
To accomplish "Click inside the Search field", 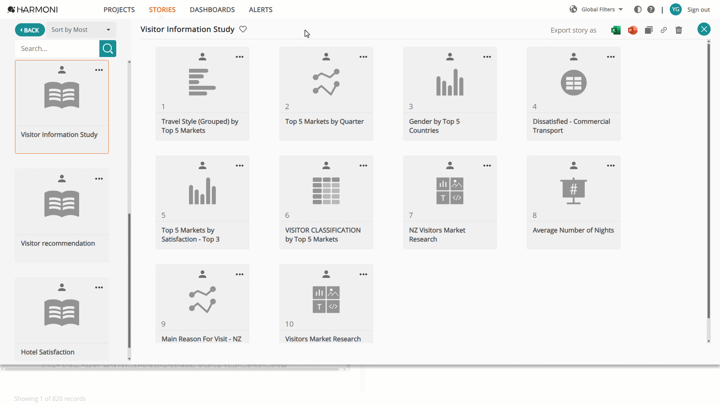I will pyautogui.click(x=57, y=48).
